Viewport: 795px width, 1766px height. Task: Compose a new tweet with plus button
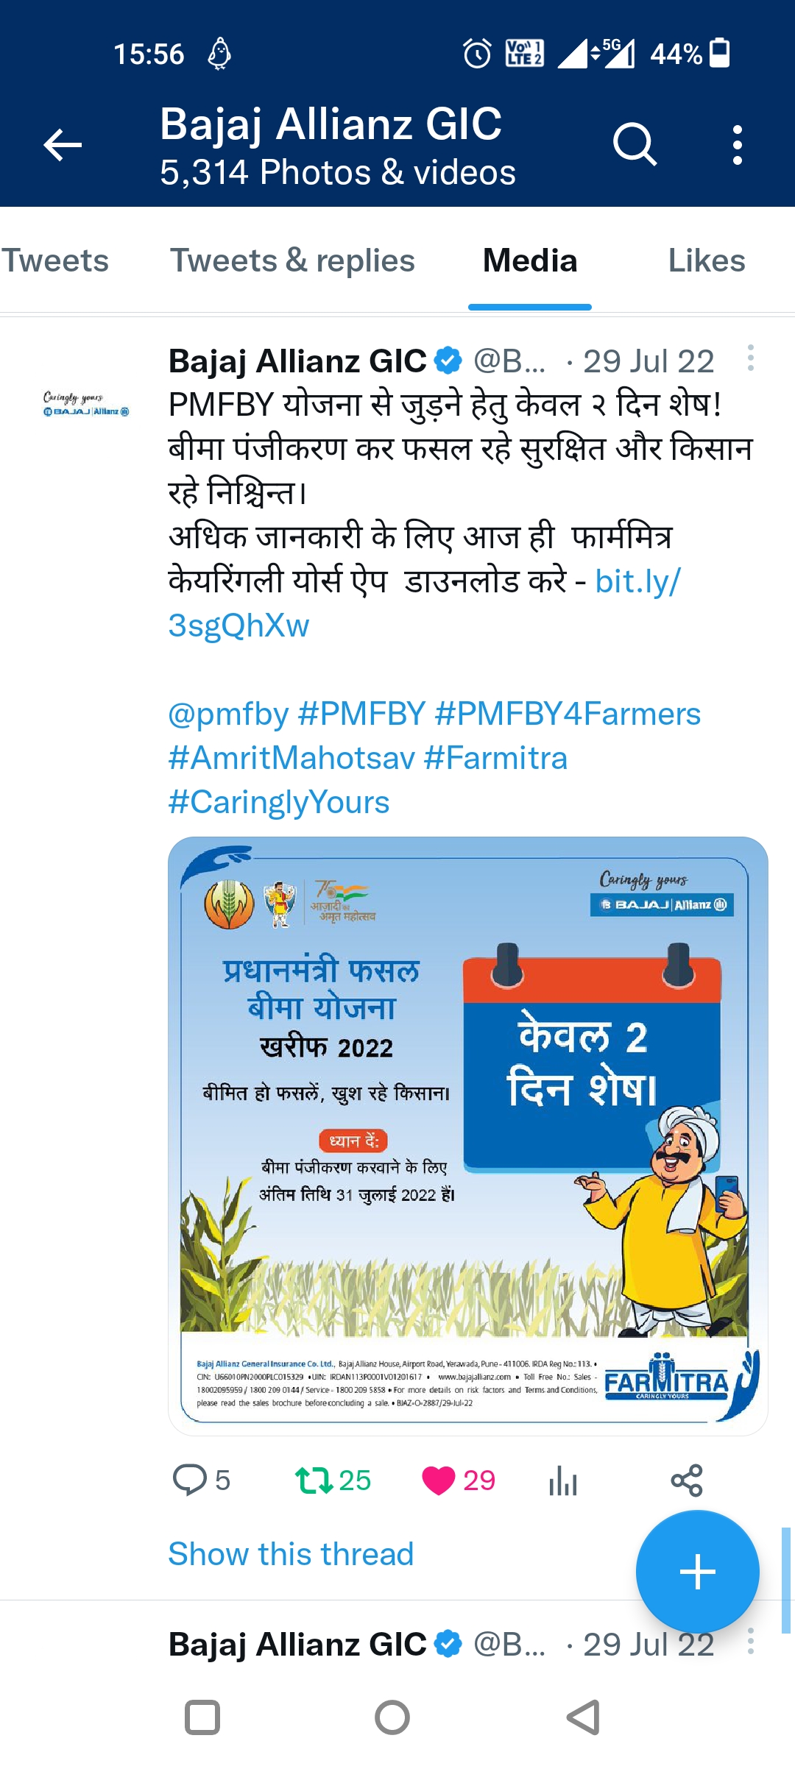[697, 1572]
